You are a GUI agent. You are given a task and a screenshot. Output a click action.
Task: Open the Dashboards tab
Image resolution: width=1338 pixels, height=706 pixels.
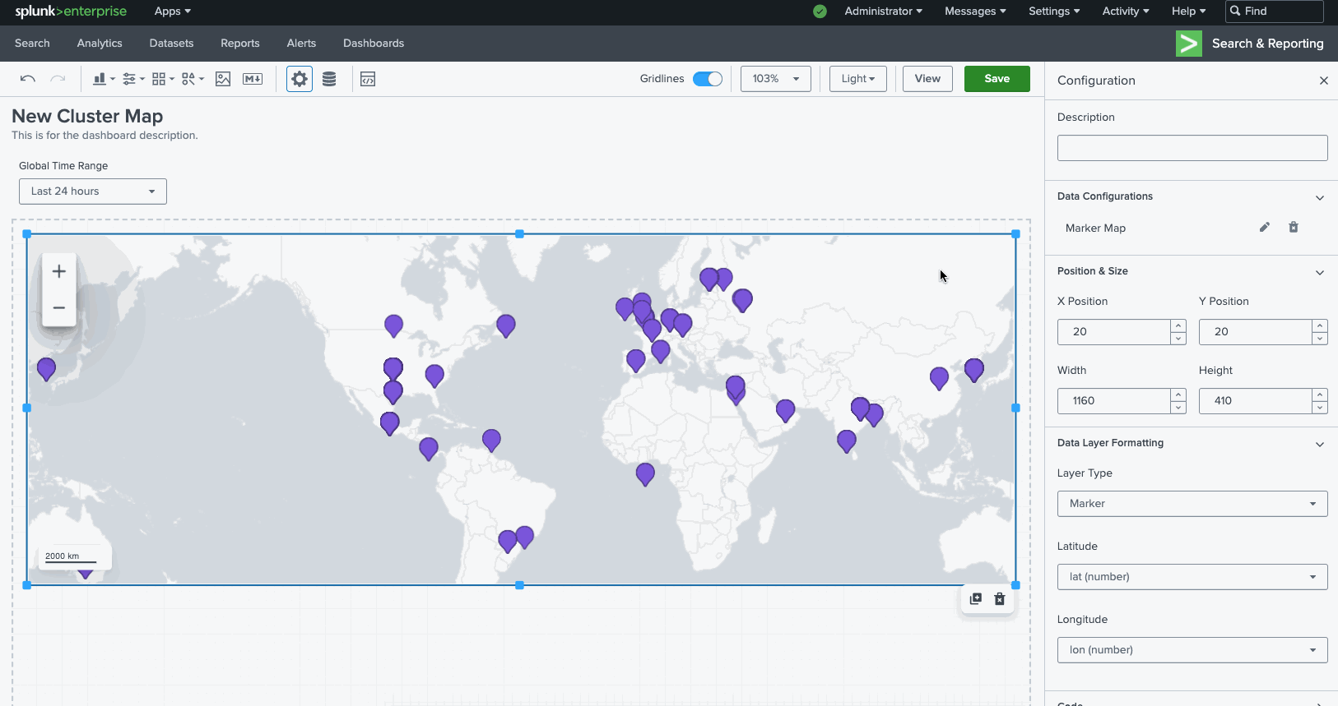374,44
